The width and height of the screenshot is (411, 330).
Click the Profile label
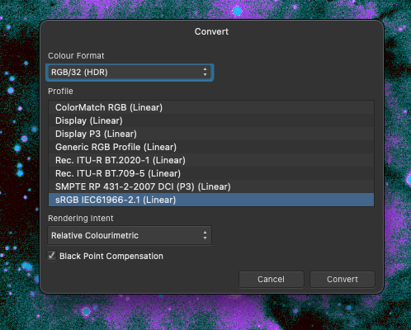(60, 92)
